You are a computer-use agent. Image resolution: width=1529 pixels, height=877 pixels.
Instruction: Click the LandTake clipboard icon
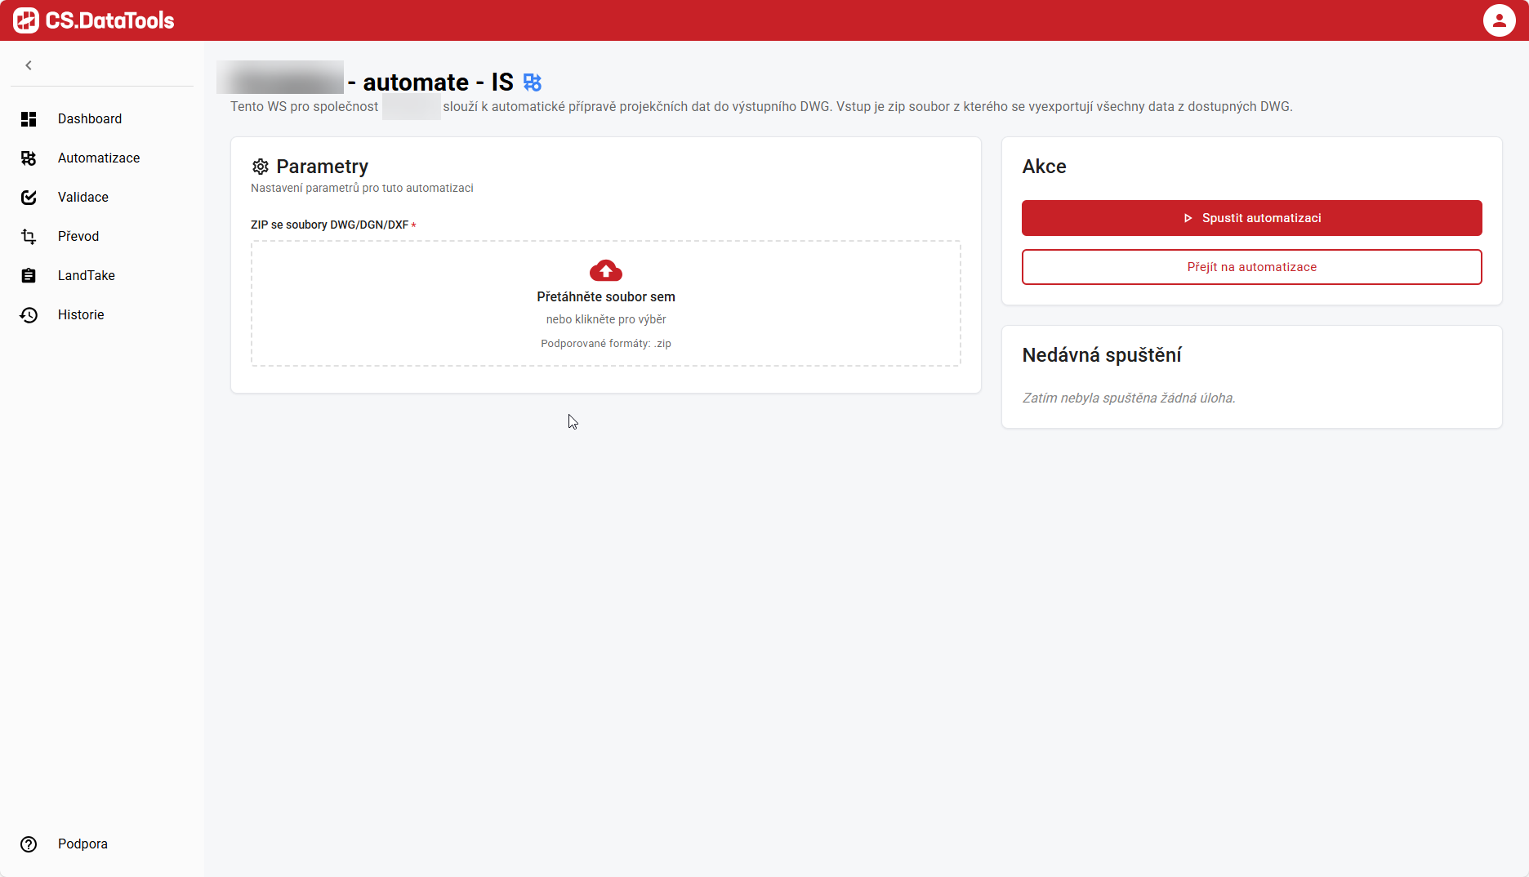[29, 276]
